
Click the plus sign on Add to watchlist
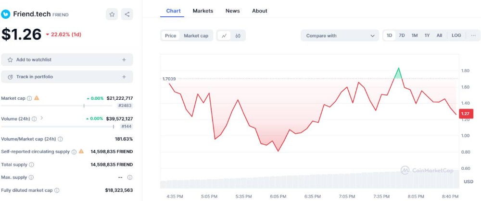(x=124, y=60)
